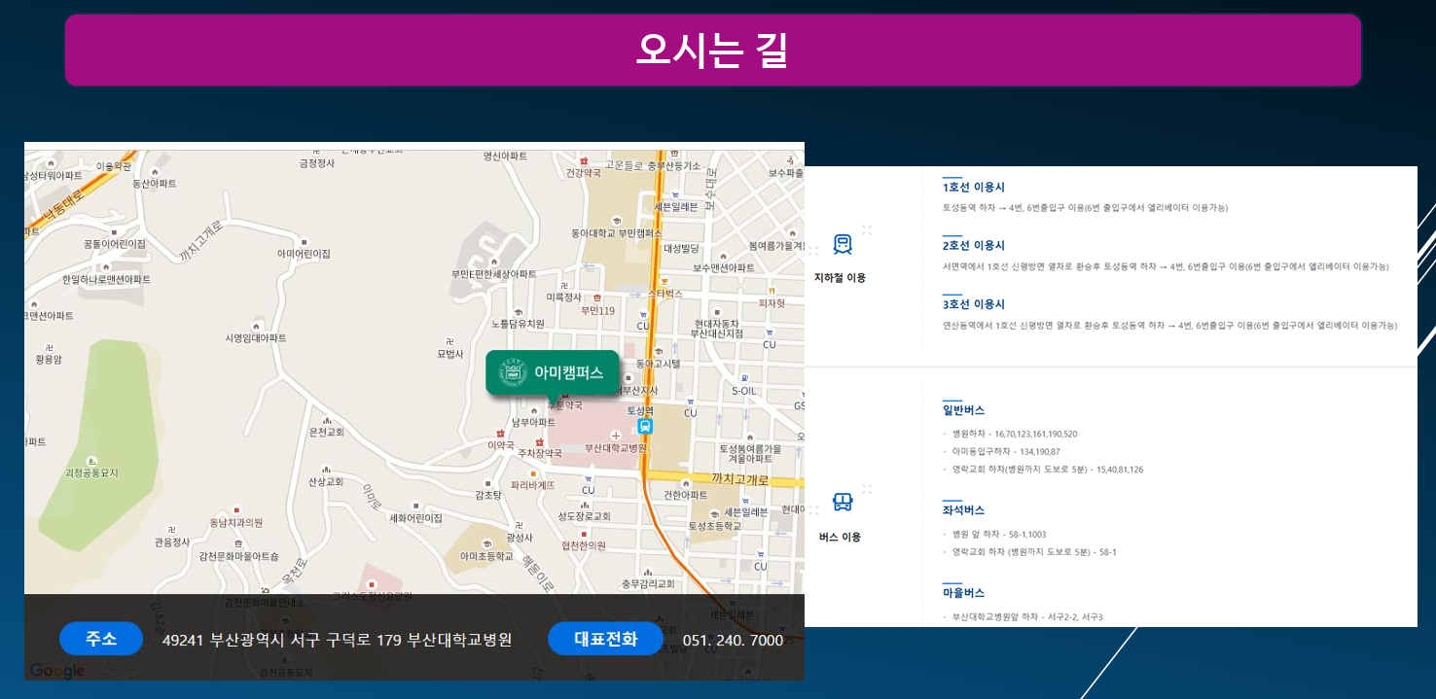Click the 건강약국 pharmacy icon
Screen dimensions: 1436x699
(x=584, y=160)
